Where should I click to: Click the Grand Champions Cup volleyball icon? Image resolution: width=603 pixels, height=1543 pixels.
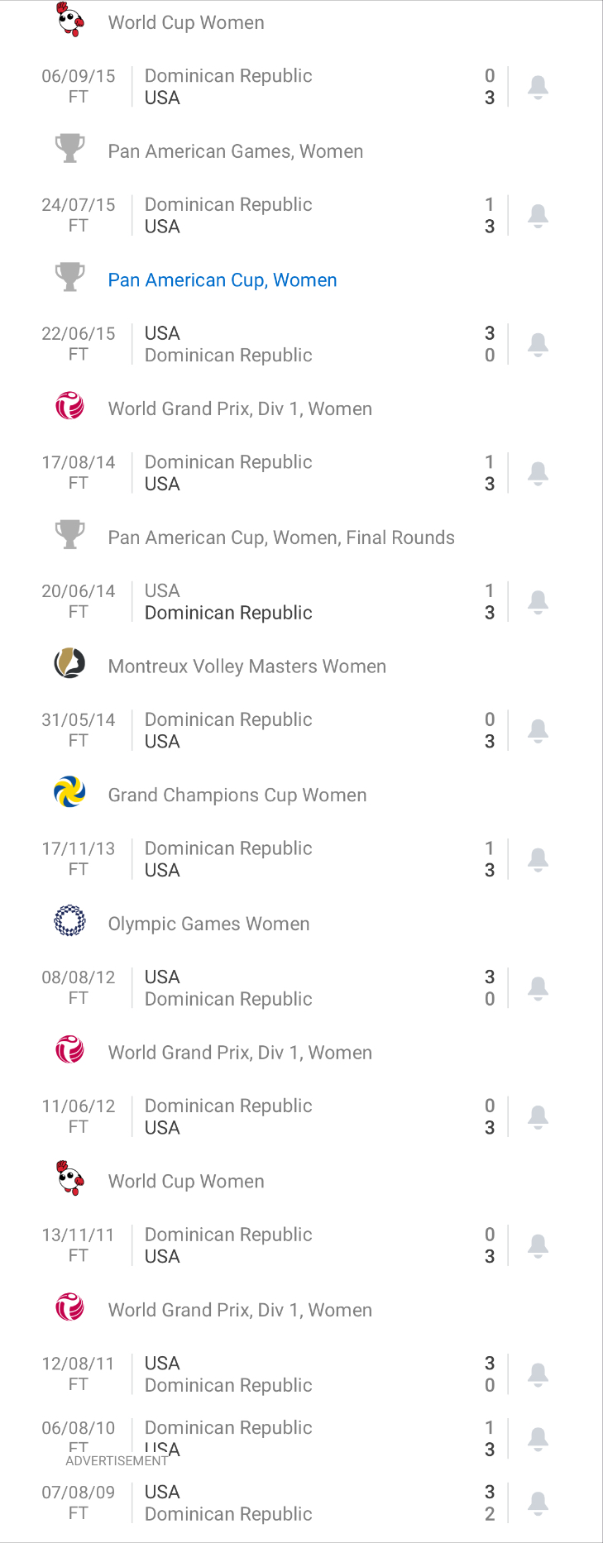click(70, 793)
